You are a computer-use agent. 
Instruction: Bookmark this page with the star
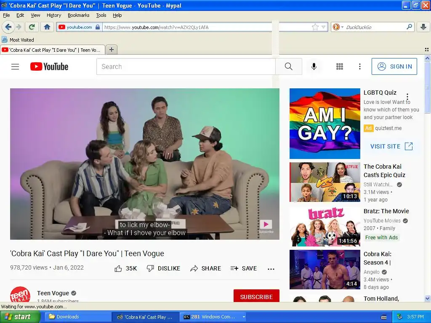315,27
